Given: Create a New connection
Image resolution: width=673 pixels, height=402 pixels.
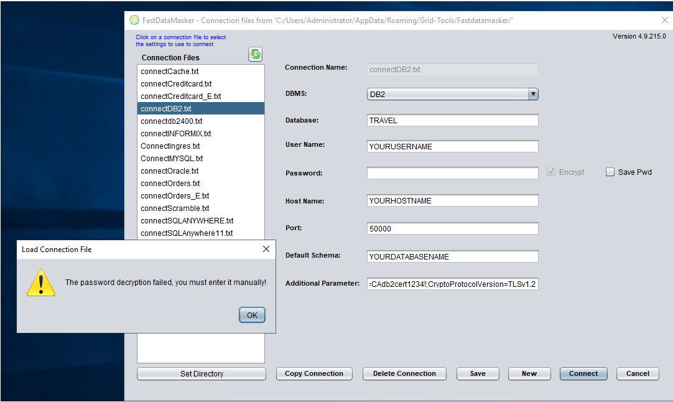Looking at the screenshot, I should pyautogui.click(x=529, y=373).
